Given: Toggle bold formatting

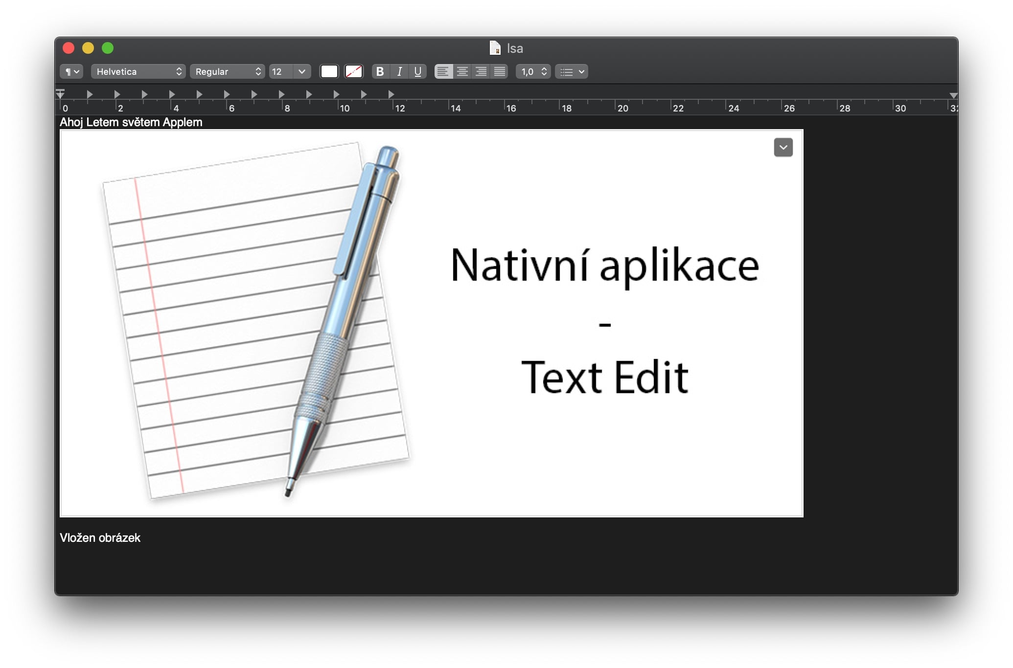Looking at the screenshot, I should tap(380, 71).
